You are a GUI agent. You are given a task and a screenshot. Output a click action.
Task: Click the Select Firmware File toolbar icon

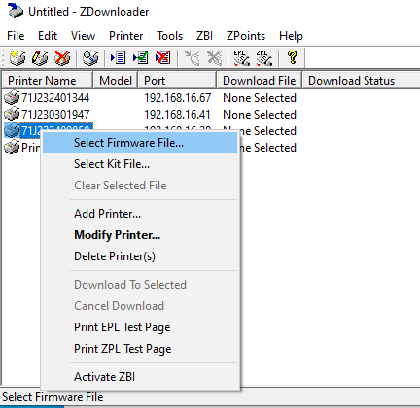(118, 58)
